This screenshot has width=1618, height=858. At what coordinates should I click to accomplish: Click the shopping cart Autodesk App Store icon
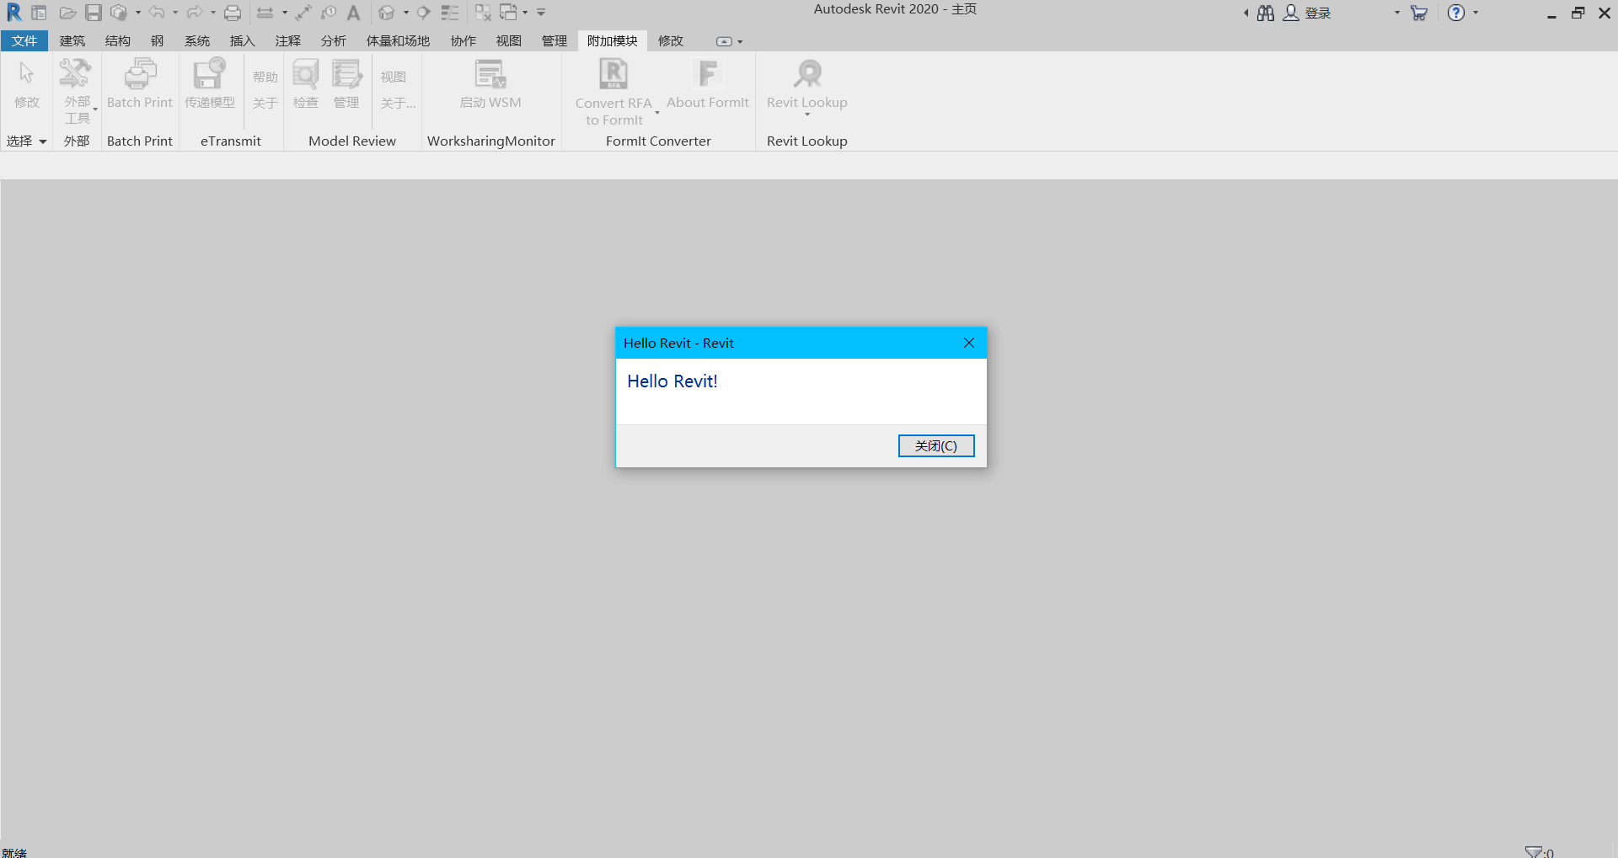pos(1419,13)
